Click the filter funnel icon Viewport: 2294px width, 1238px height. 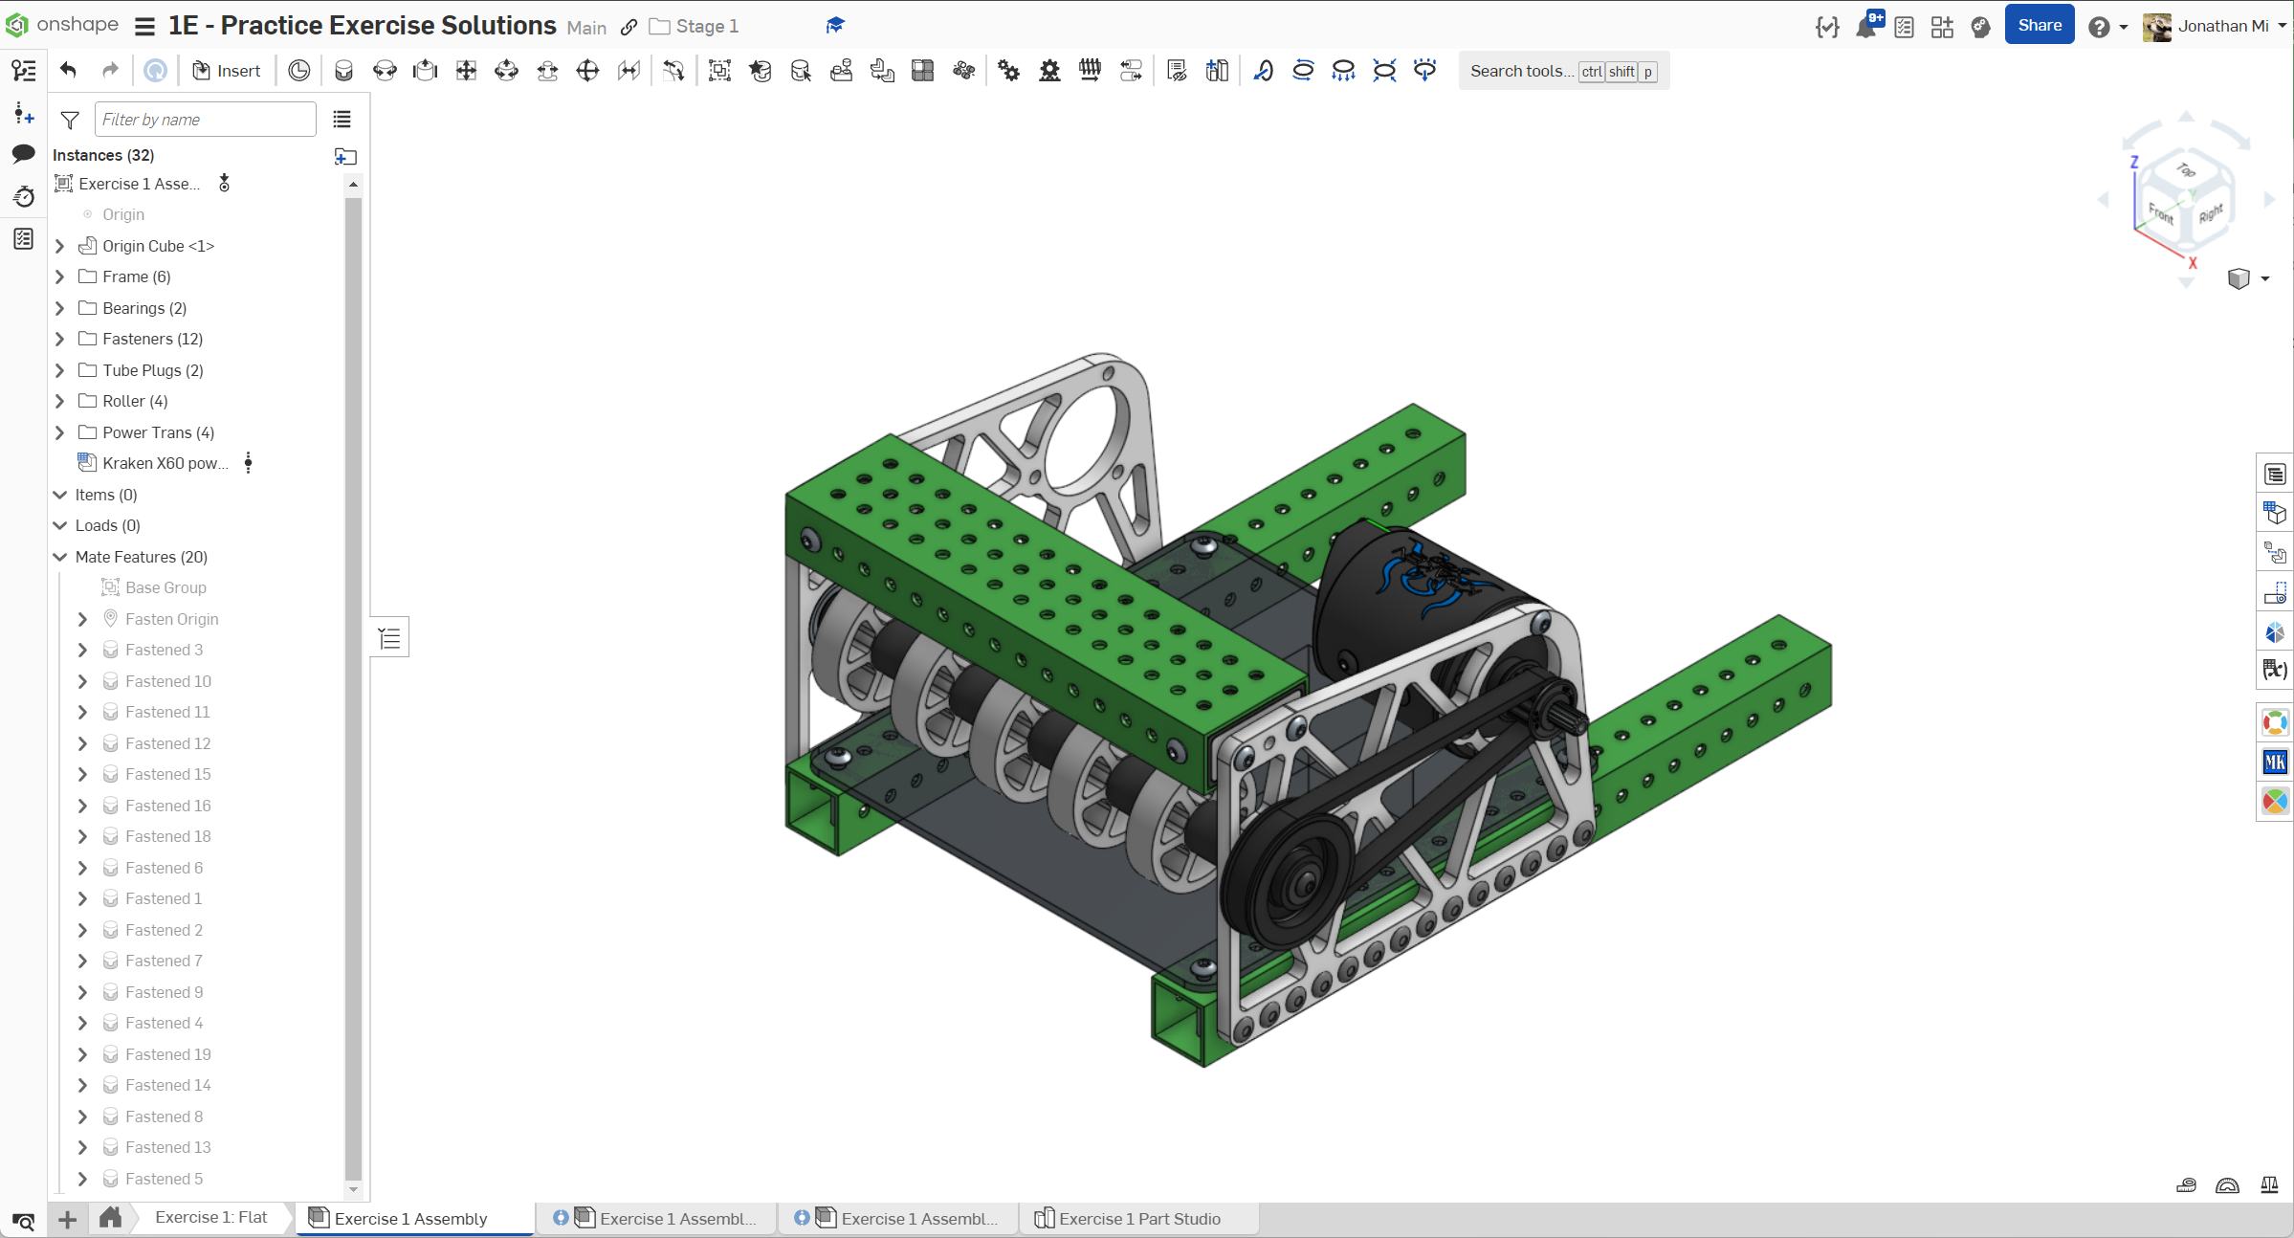coord(70,120)
